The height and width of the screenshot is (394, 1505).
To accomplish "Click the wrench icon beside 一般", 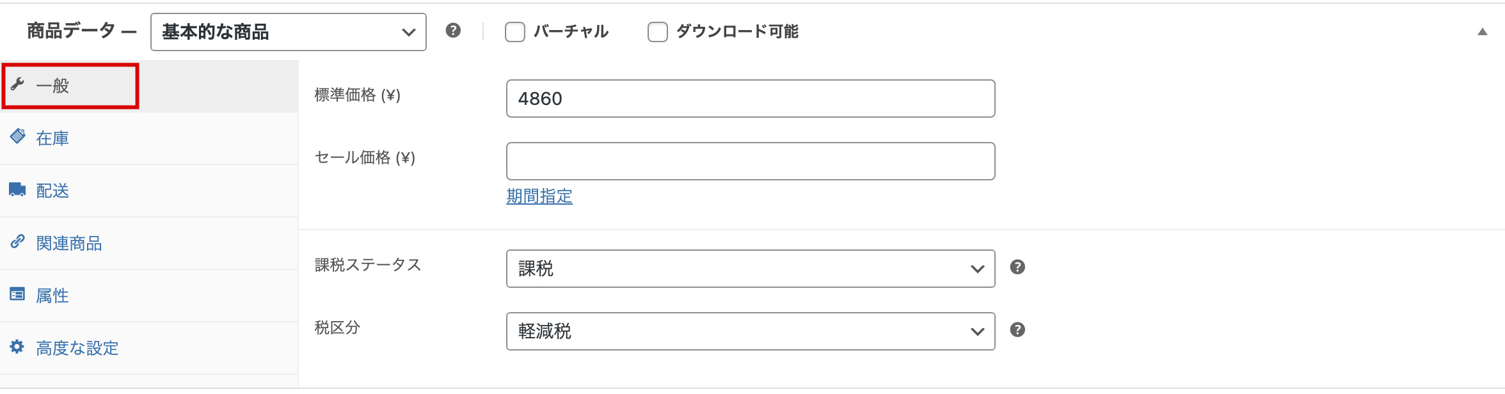I will (x=17, y=84).
